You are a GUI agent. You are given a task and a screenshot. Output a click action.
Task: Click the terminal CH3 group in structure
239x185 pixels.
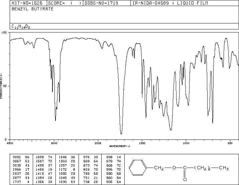pos(224,168)
